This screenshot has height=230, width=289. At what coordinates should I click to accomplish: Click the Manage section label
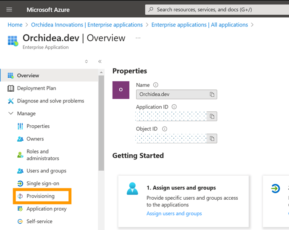26,114
